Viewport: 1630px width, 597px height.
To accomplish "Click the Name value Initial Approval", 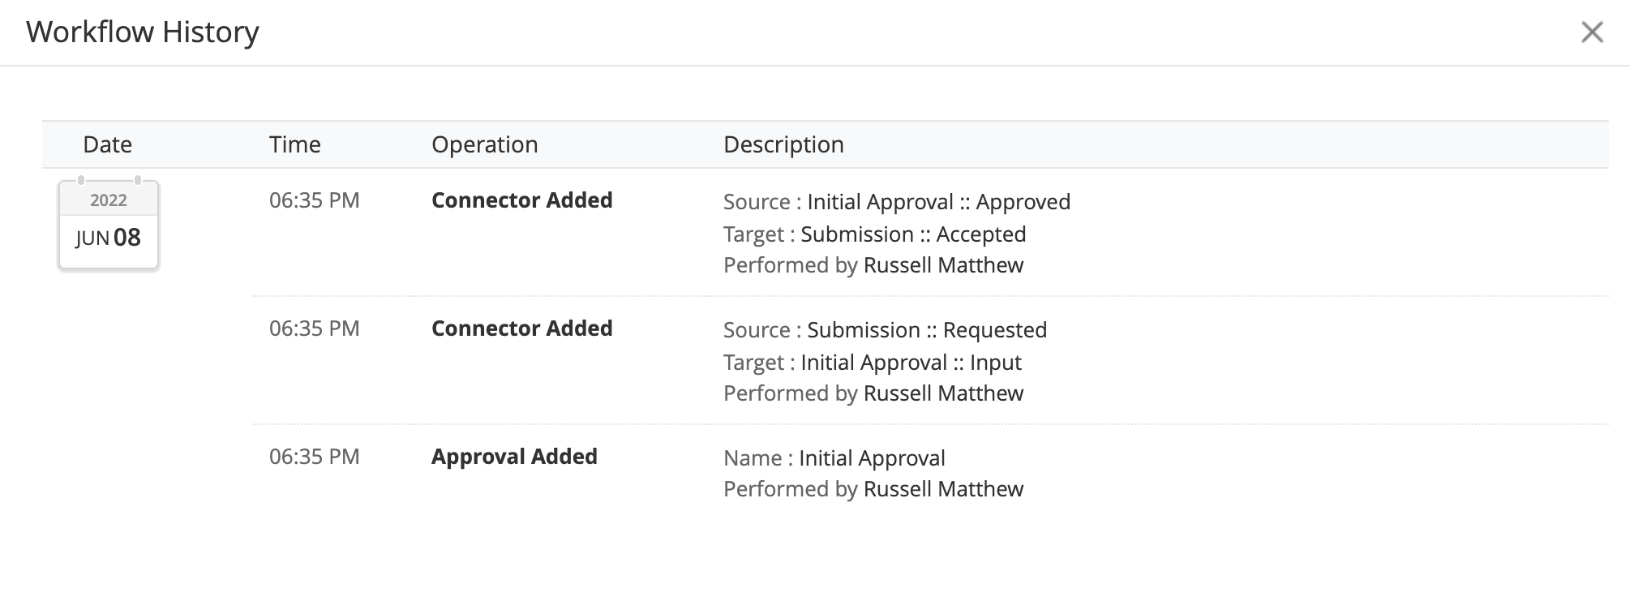I will coord(872,458).
